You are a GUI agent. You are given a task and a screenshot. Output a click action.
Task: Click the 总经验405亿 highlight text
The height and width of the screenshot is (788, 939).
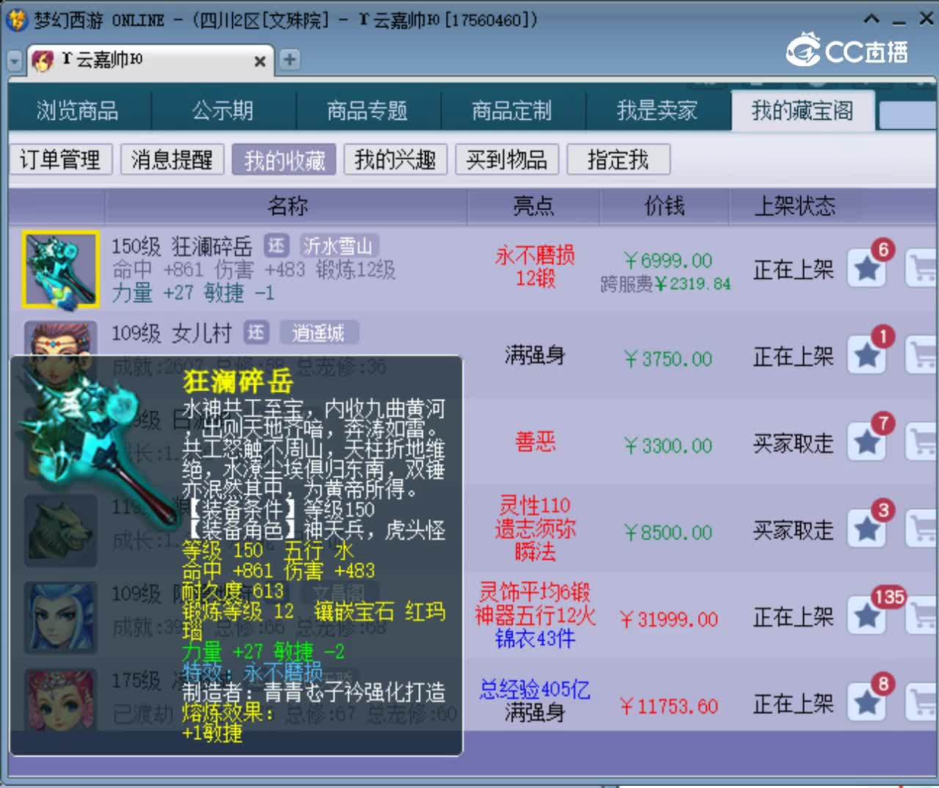535,689
